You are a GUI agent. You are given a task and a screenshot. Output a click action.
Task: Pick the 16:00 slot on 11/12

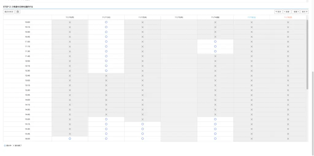143,139
